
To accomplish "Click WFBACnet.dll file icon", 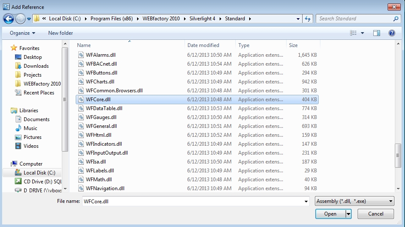I will (x=81, y=64).
